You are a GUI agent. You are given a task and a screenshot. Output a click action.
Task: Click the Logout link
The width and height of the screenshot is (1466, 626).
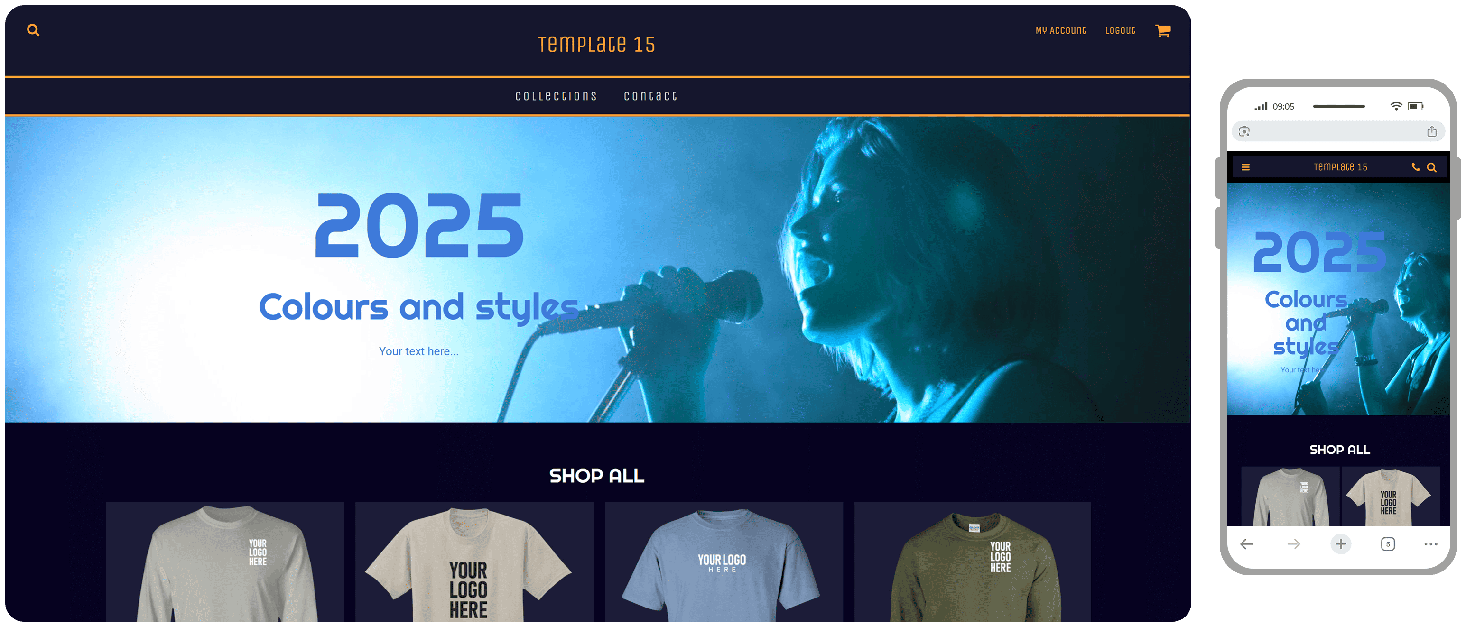point(1120,30)
